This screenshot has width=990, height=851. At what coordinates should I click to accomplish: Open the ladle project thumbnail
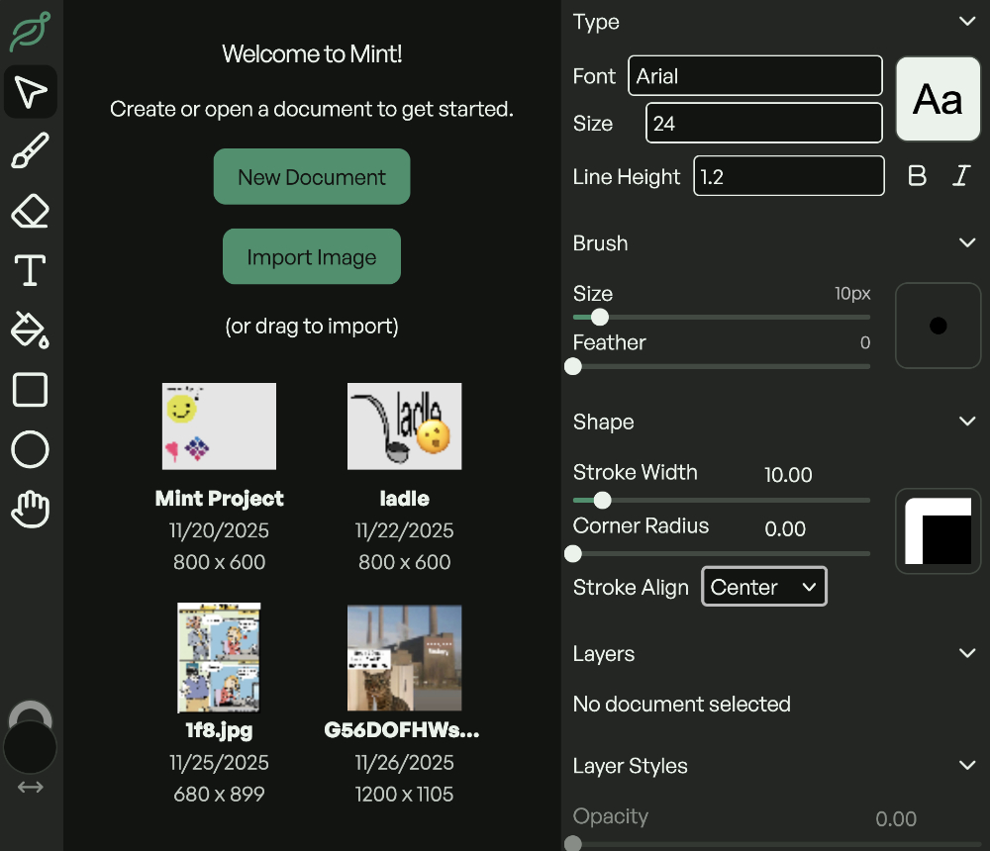pos(404,426)
